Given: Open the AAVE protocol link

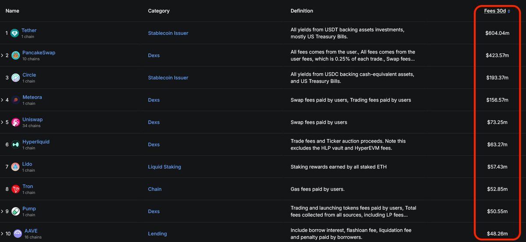Looking at the screenshot, I should [x=32, y=231].
